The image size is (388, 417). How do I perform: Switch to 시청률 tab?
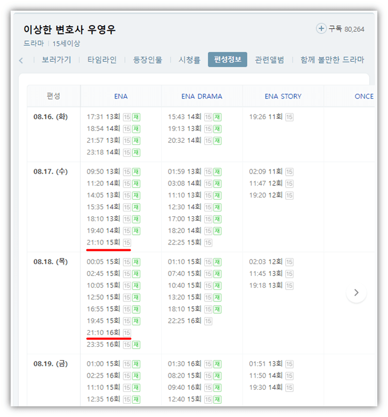tap(189, 60)
